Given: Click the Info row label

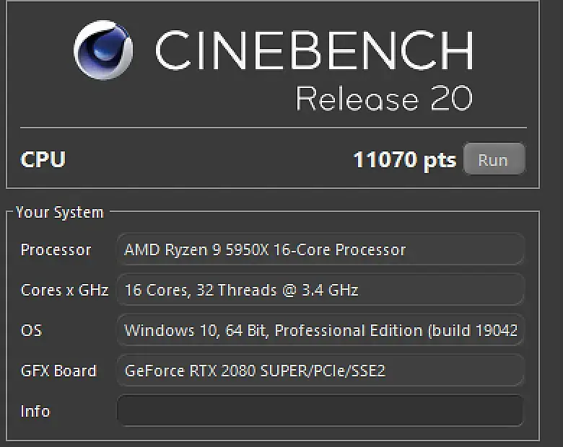Looking at the screenshot, I should 35,411.
